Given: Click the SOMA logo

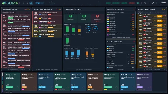Looking at the screenshot, I should [10, 3].
